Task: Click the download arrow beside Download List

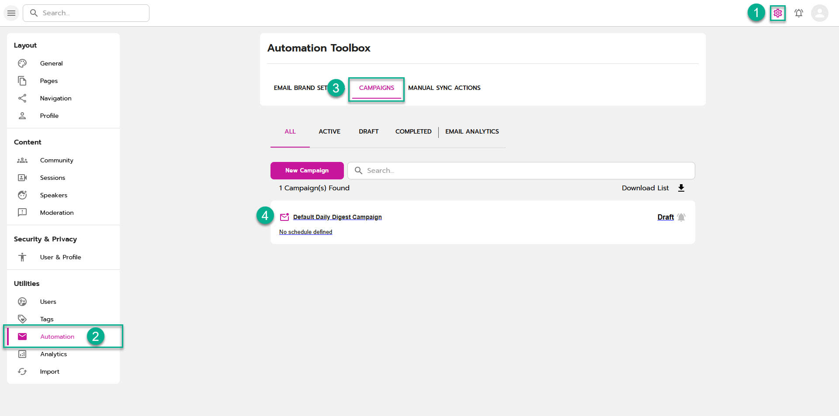Action: (x=681, y=188)
